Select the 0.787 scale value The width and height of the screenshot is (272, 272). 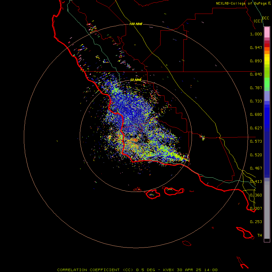256,88
